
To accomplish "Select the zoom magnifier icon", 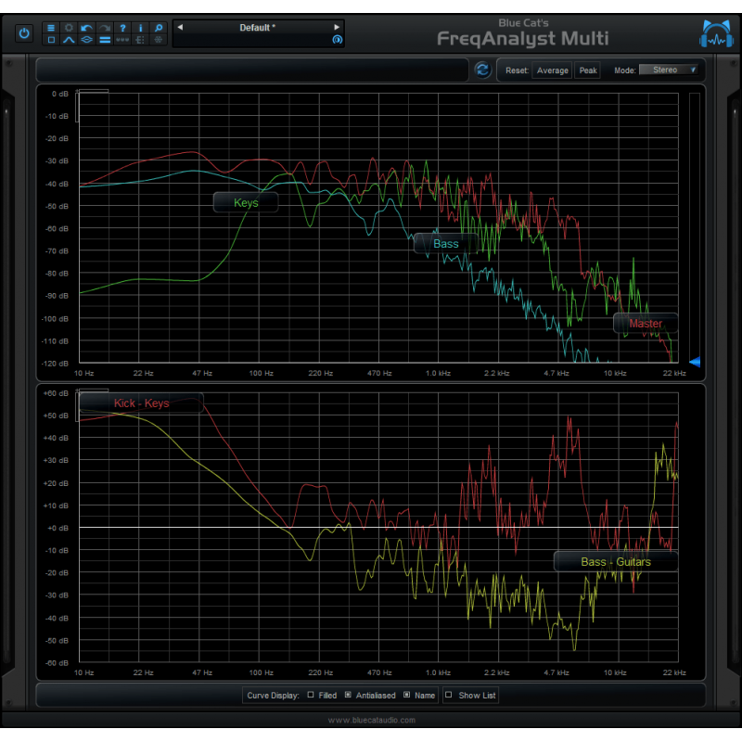I will tap(158, 27).
